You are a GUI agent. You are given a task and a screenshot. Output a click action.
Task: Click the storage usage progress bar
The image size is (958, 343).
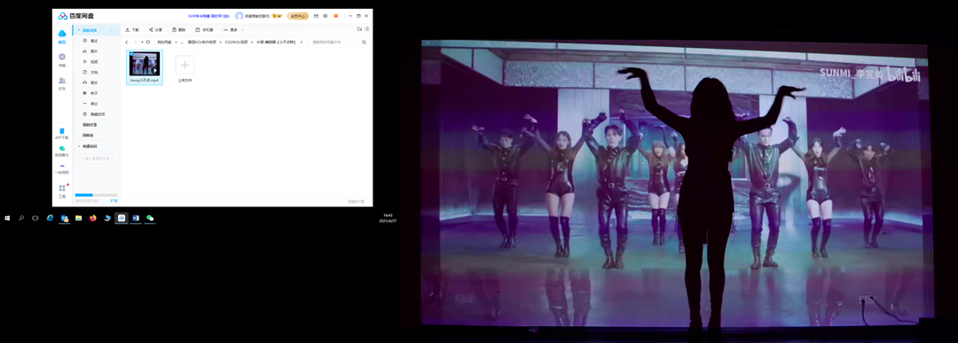(x=88, y=195)
